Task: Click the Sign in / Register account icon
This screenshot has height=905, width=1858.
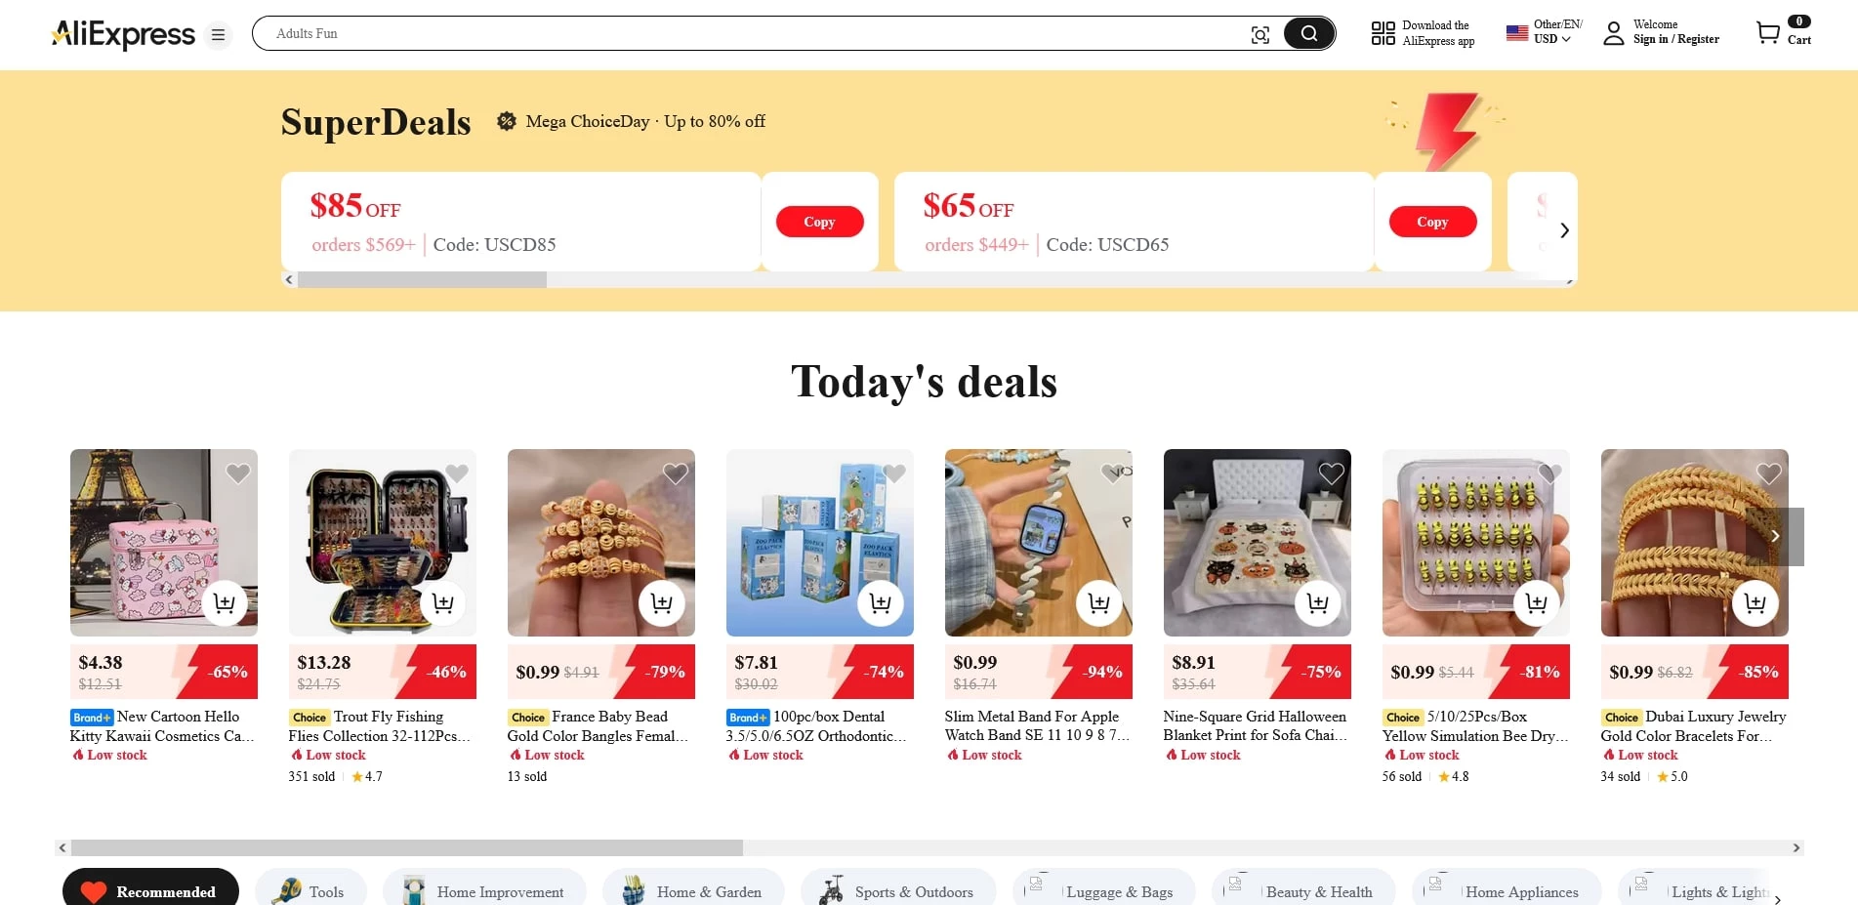Action: pos(1614,34)
